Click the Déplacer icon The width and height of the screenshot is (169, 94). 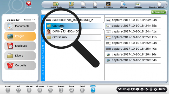tap(123, 4)
